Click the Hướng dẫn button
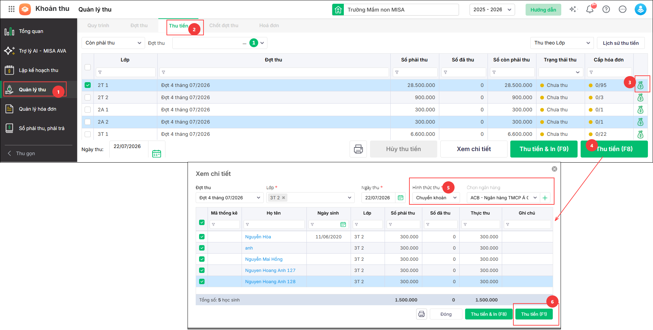Viewport: 653px width, 330px height. tap(543, 10)
